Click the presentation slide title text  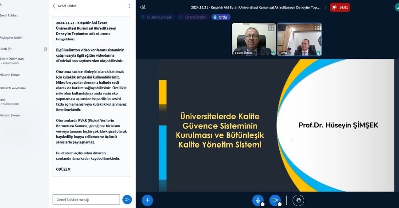[220, 130]
